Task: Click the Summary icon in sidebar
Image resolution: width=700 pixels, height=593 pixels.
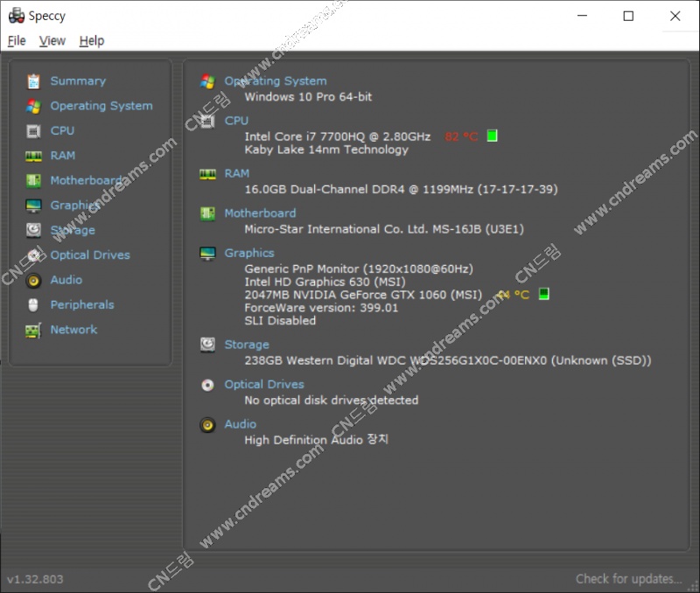Action: point(33,81)
